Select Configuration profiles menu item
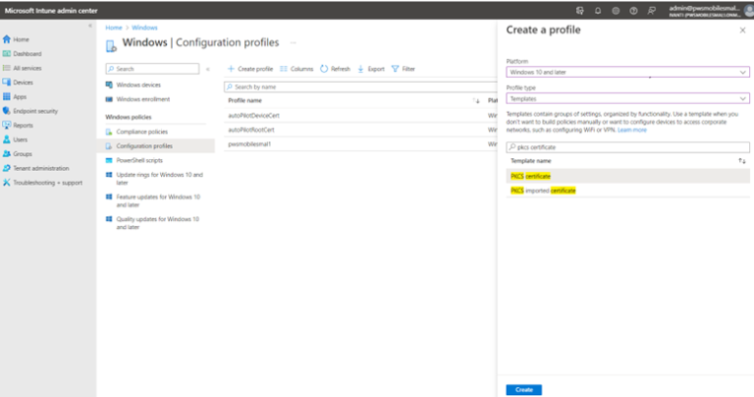This screenshot has width=754, height=397. [156, 145]
